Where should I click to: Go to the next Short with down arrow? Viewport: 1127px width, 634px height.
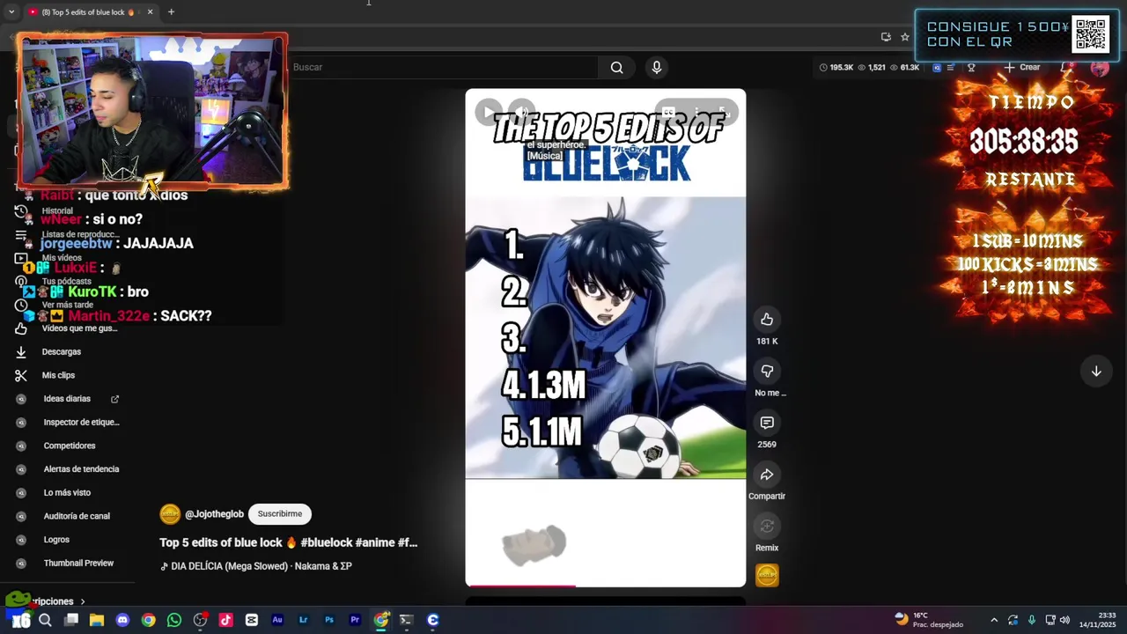click(x=1096, y=372)
